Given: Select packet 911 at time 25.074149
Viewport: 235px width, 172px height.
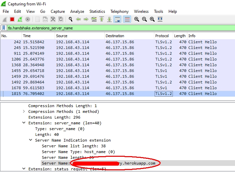Looking at the screenshot, I should click(117, 53).
